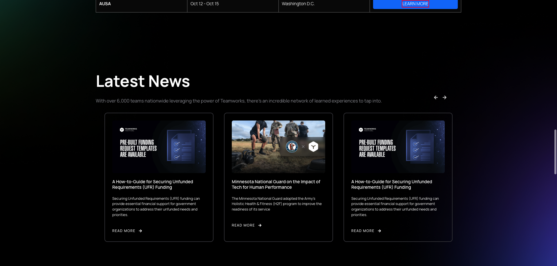This screenshot has width=557, height=266.
Task: Click the left carousel navigation arrow
Action: pyautogui.click(x=436, y=97)
